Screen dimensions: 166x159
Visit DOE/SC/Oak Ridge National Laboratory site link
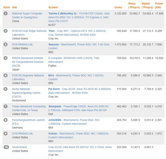click(x=29, y=33)
